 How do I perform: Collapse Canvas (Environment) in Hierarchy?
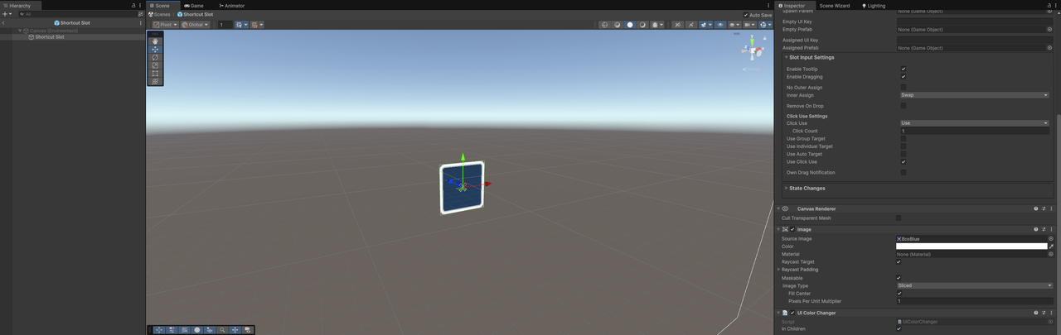tap(20, 31)
